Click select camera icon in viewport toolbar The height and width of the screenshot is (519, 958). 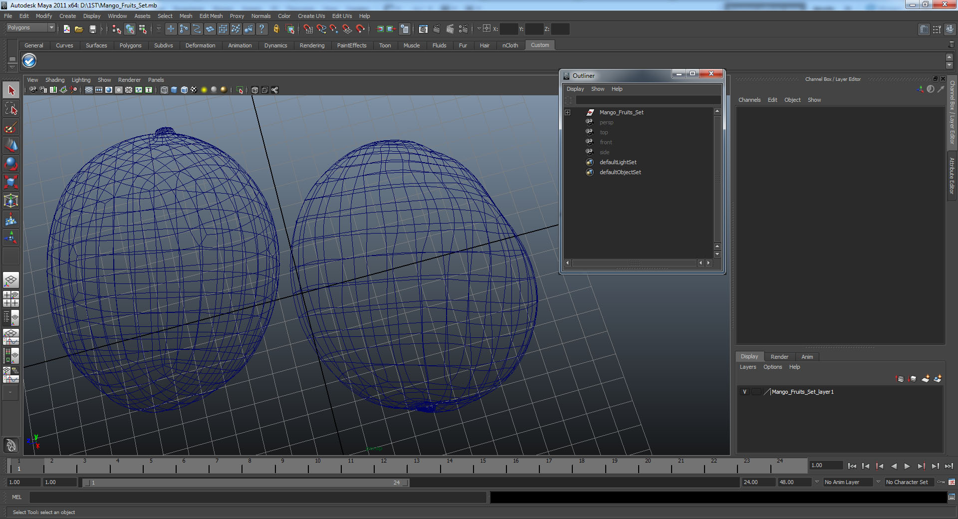click(33, 90)
